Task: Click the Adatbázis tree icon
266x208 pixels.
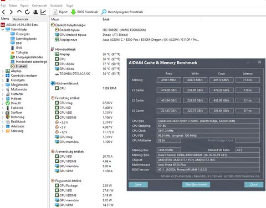Action: click(8, 126)
